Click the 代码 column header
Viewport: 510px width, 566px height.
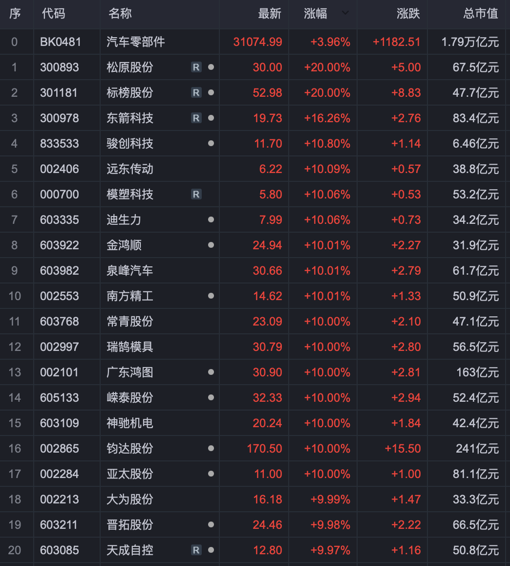click(x=53, y=14)
